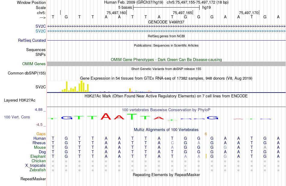Viewport: 286px width, 186px height.
Task: Click the Common dbSNP(155) label
Action: click(26, 73)
